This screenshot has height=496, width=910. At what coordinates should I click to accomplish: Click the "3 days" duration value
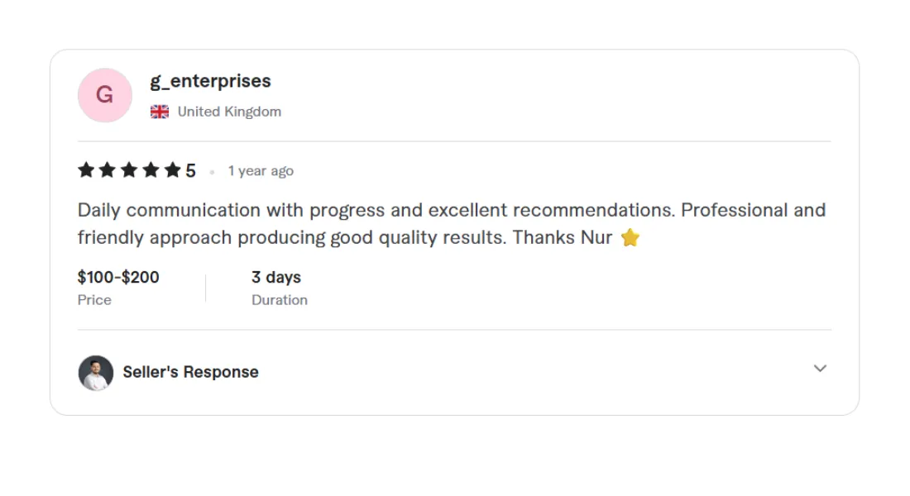point(276,277)
